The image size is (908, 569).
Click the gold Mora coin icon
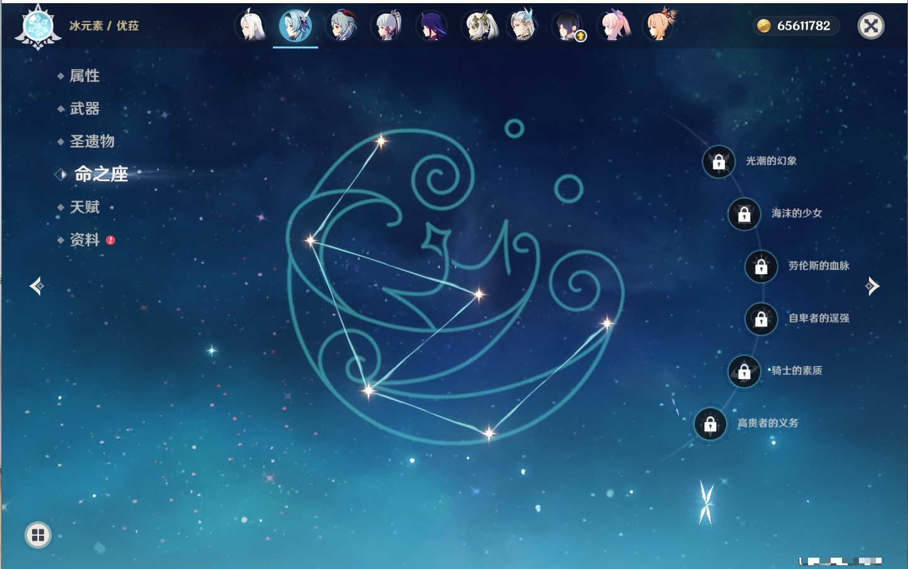click(764, 26)
